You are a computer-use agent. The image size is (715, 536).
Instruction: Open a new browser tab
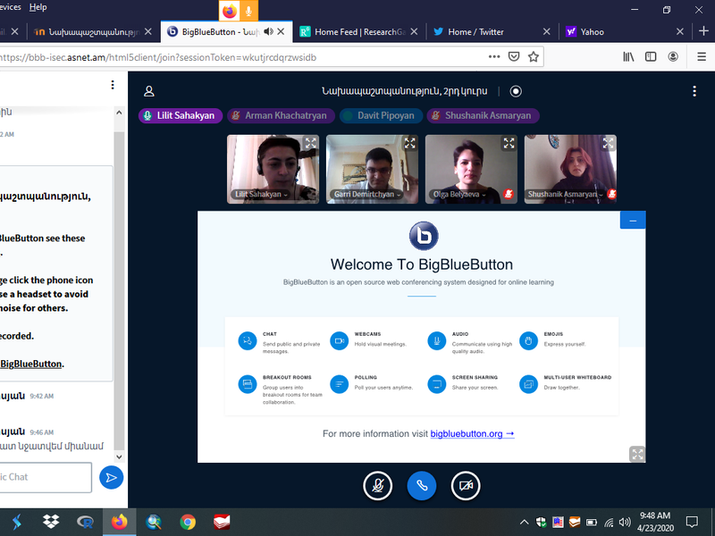tap(703, 31)
